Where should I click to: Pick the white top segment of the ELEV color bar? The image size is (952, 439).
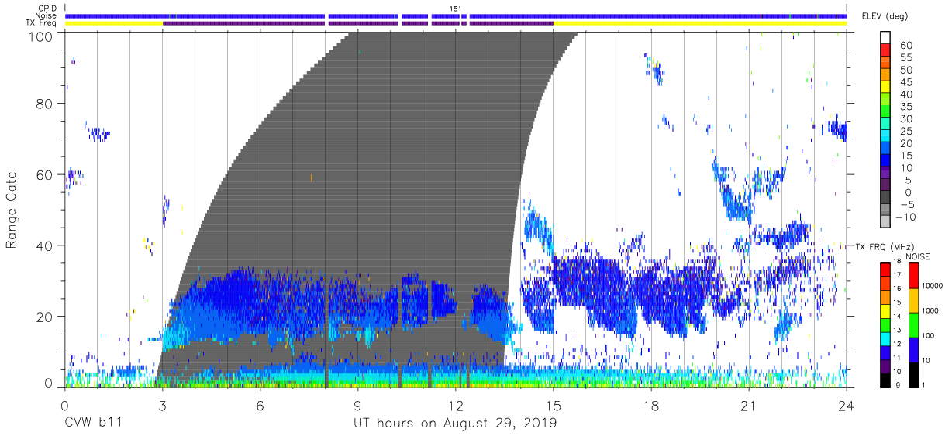(x=886, y=38)
